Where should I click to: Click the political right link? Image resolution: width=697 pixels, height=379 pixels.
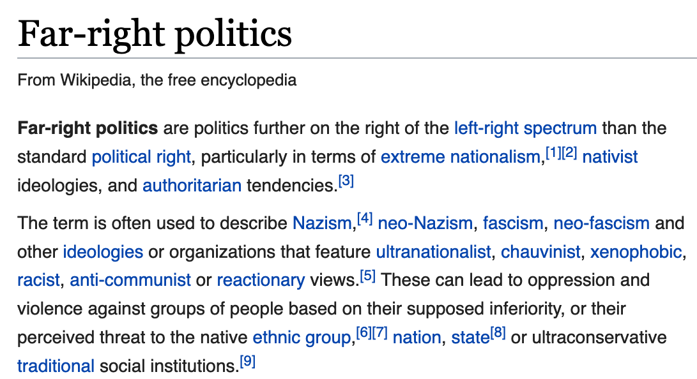(x=141, y=157)
